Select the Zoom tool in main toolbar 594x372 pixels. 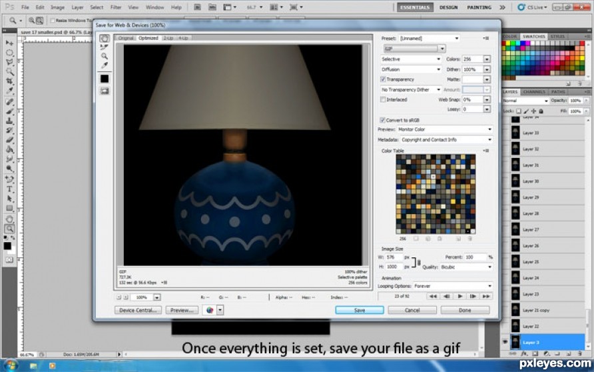pos(9,228)
